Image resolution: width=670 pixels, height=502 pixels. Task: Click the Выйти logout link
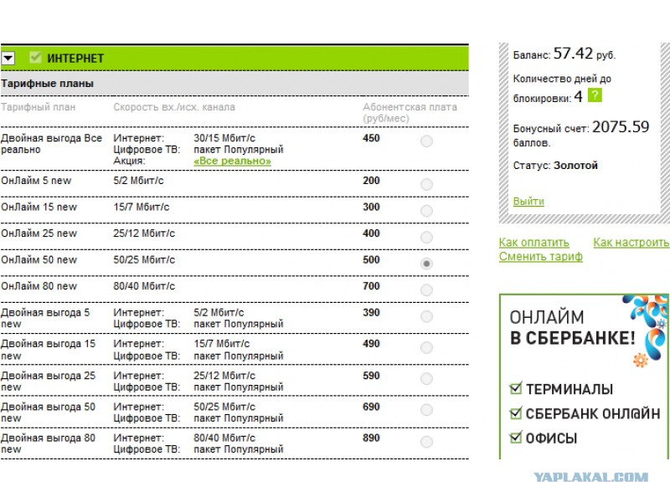pyautogui.click(x=528, y=201)
